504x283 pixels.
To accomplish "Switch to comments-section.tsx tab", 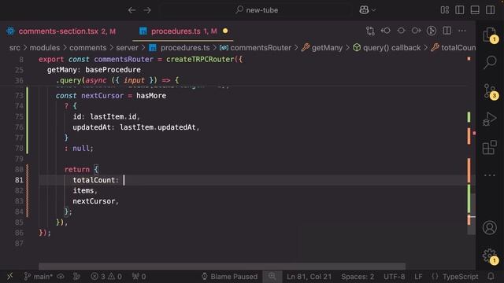I will [x=61, y=31].
